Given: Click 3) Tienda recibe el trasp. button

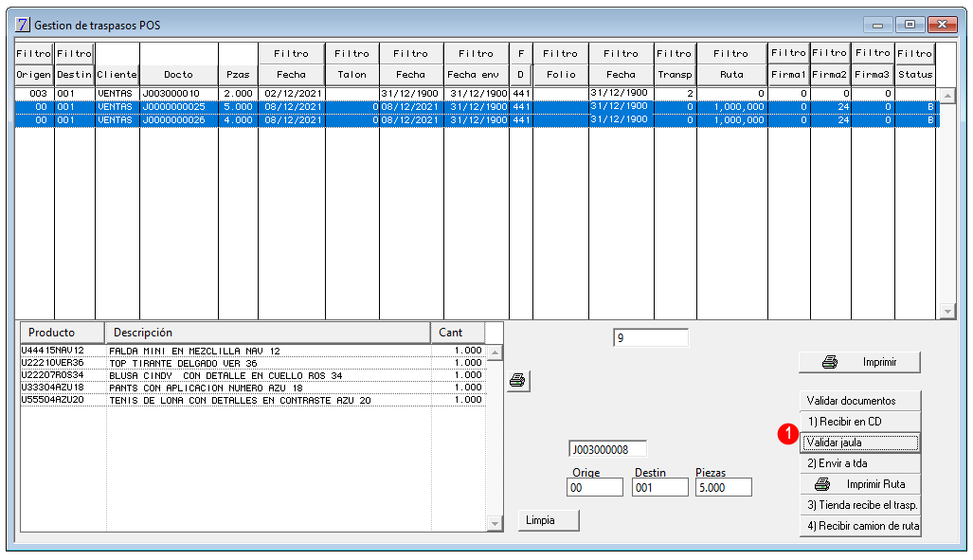Looking at the screenshot, I should click(859, 505).
